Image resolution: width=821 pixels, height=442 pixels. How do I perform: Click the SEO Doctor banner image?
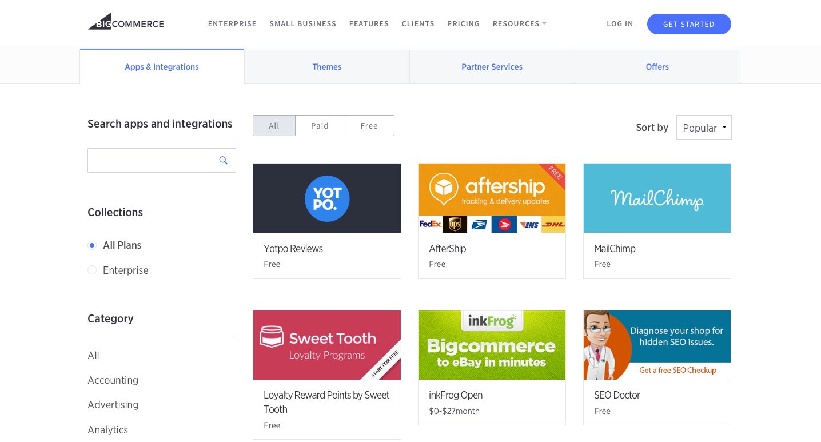click(657, 345)
